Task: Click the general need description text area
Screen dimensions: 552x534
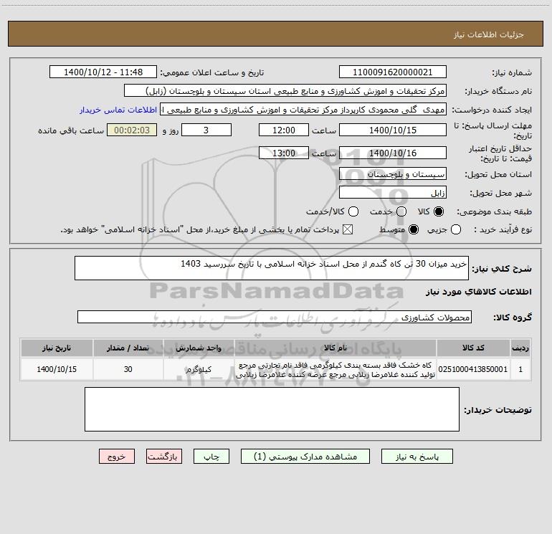Action: 272,268
